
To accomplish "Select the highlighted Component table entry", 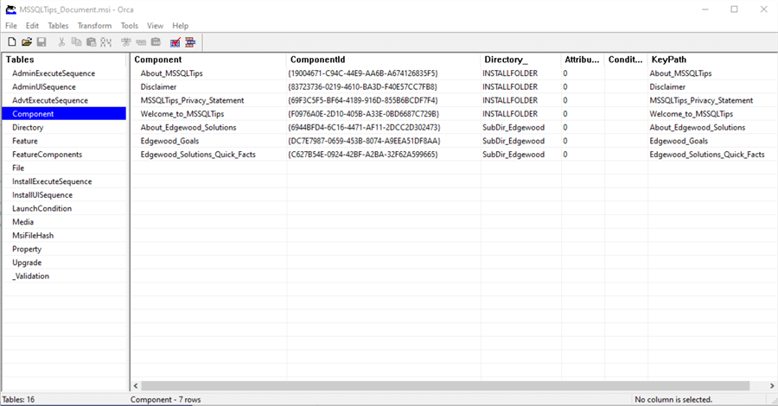I will (x=64, y=113).
